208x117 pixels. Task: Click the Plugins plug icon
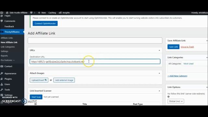point(2,79)
